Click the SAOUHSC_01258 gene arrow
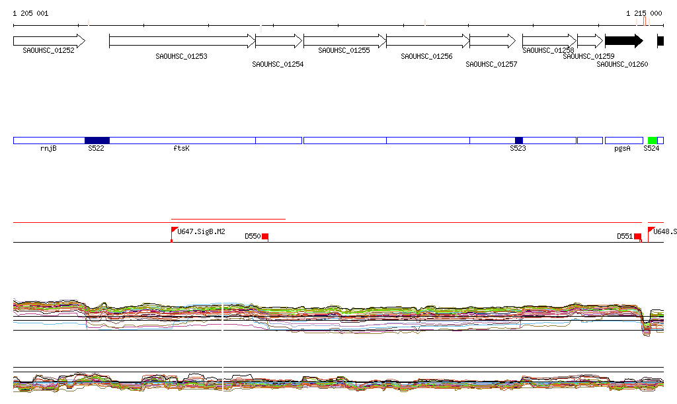 [549, 41]
